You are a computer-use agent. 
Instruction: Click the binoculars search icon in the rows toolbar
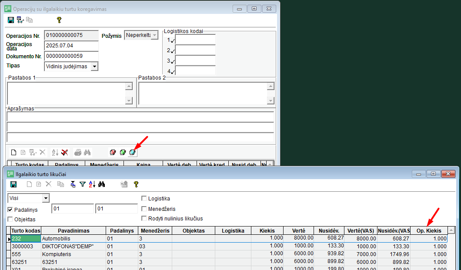[87, 152]
